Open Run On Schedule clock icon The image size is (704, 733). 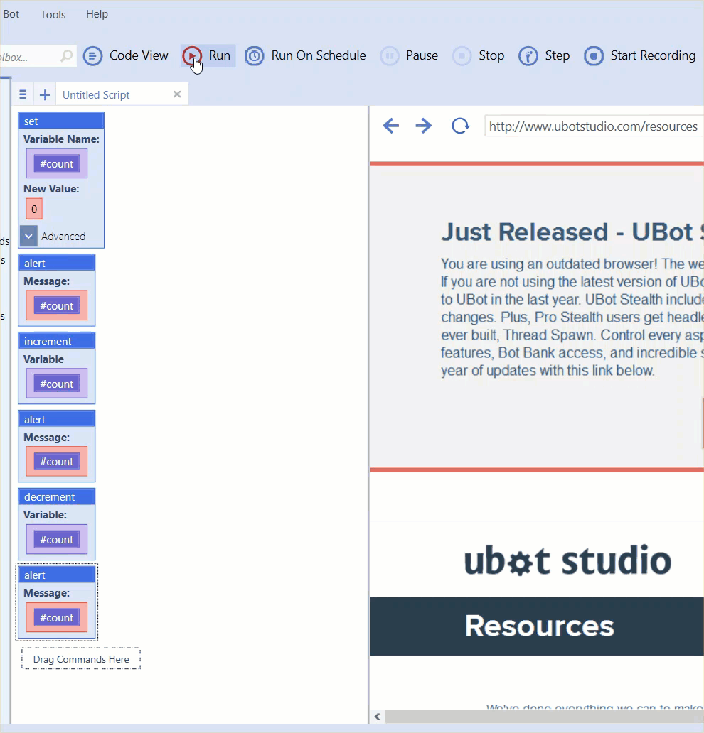pyautogui.click(x=254, y=56)
